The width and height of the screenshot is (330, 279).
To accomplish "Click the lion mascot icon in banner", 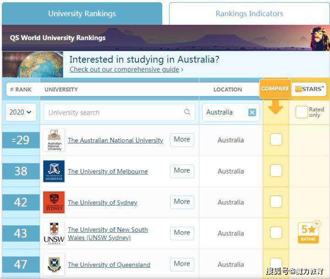I will tap(319, 38).
